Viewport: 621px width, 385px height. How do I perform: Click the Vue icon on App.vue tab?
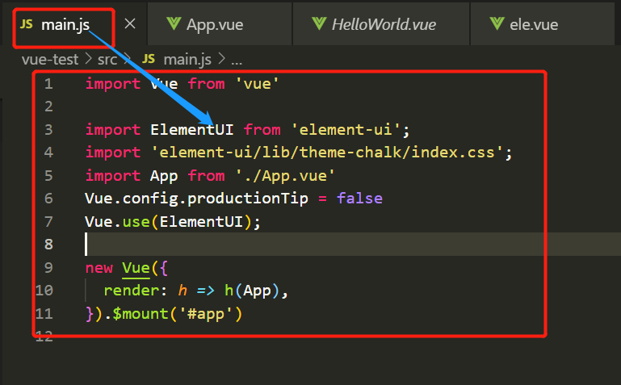(x=174, y=24)
